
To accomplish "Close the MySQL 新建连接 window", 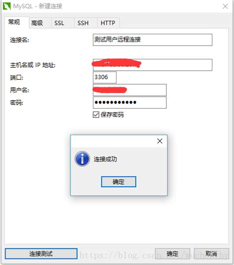I will (225, 6).
